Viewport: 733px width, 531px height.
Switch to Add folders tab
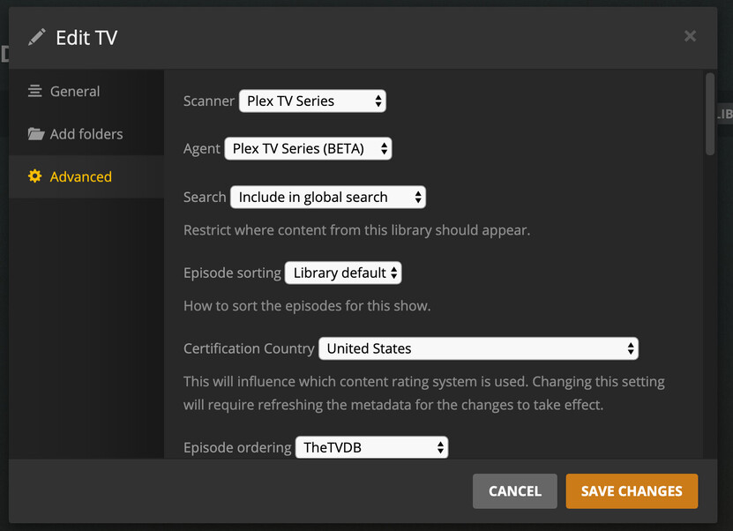[86, 134]
